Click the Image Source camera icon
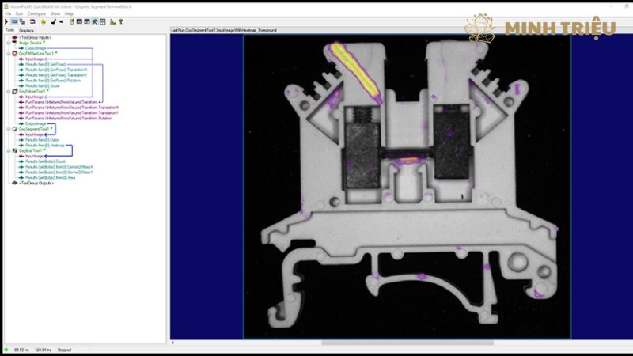The image size is (633, 356). click(x=15, y=43)
